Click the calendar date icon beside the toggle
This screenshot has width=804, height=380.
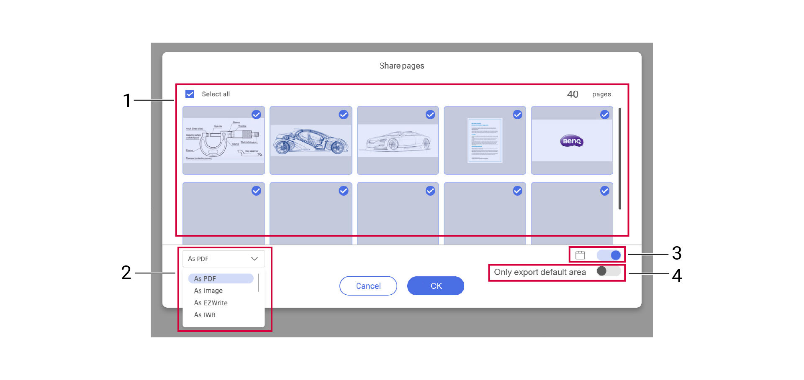(x=580, y=255)
